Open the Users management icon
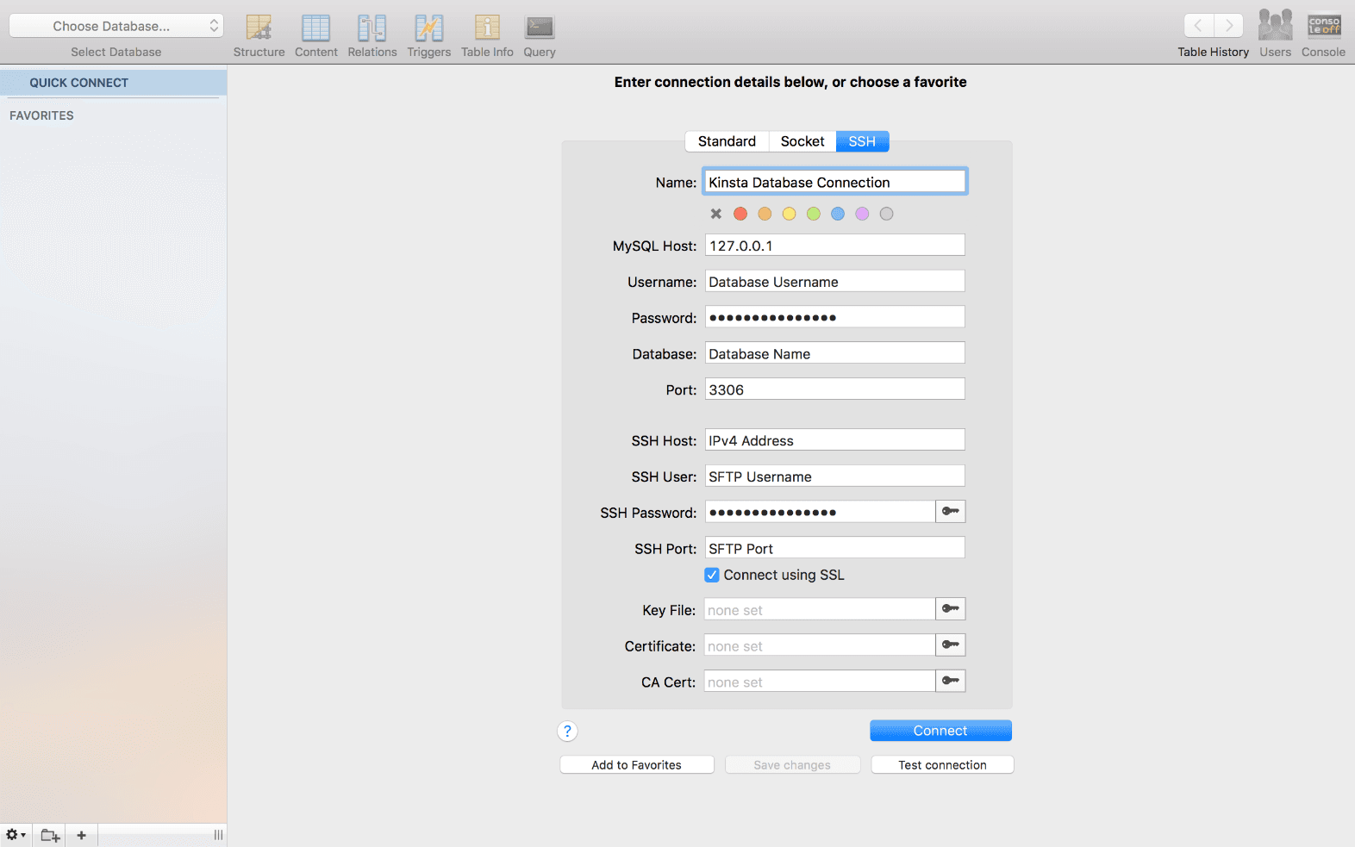This screenshot has width=1355, height=847. point(1275,26)
